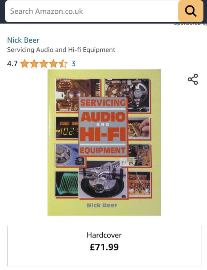Click the hand adjusting circuit board photo
Viewport: 207px width, 270px height.
click(139, 128)
